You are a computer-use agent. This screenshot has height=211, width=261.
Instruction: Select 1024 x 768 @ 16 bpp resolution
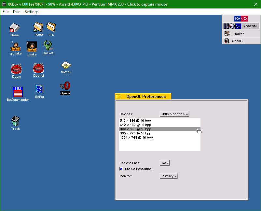136,138
